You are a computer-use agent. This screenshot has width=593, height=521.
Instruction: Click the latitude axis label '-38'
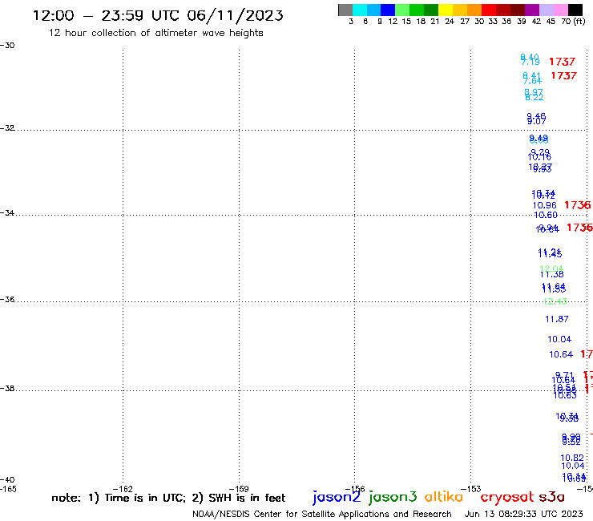point(7,389)
